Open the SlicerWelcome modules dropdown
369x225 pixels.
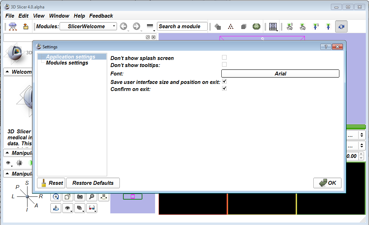(x=88, y=26)
